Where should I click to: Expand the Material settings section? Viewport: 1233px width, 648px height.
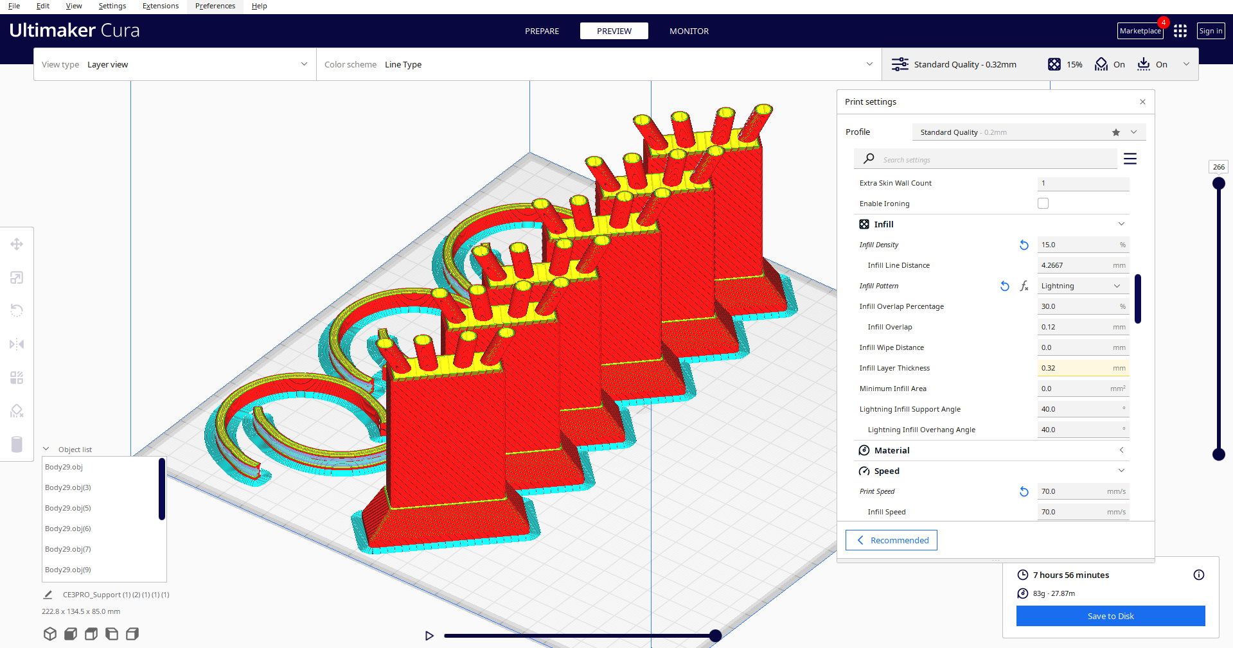[1121, 450]
